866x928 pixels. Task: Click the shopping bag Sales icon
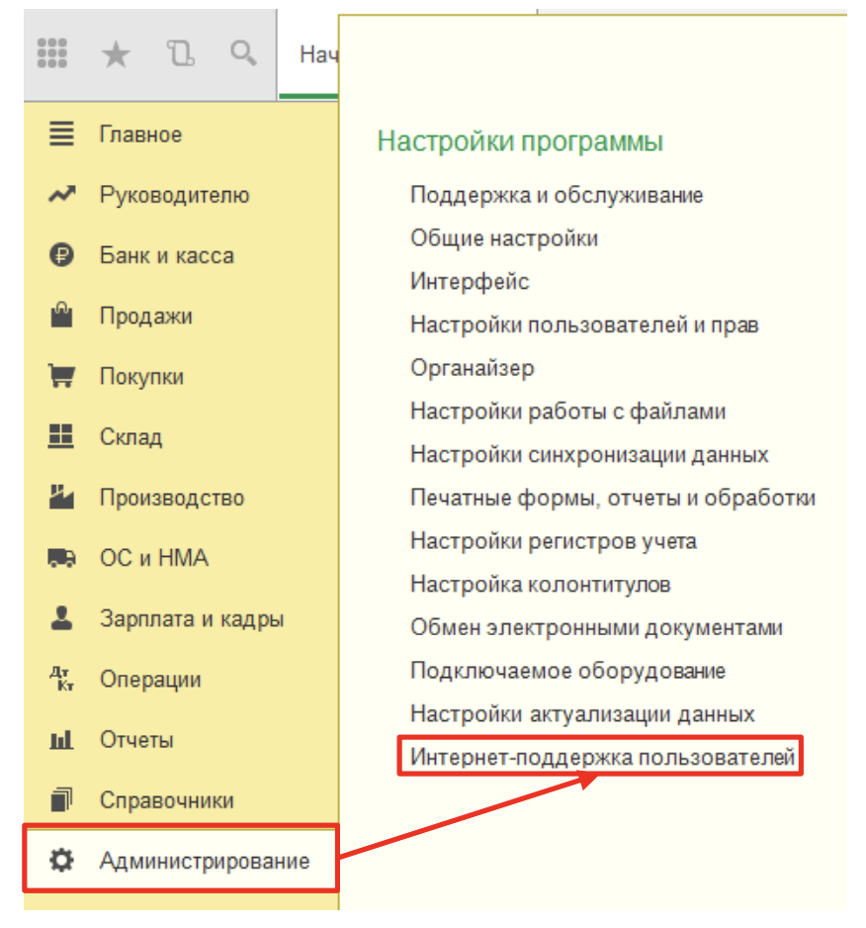point(61,317)
